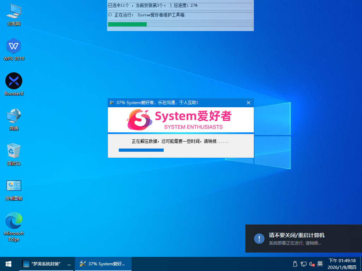
Task: Click the System爱好者 logo banner
Action: point(180,120)
